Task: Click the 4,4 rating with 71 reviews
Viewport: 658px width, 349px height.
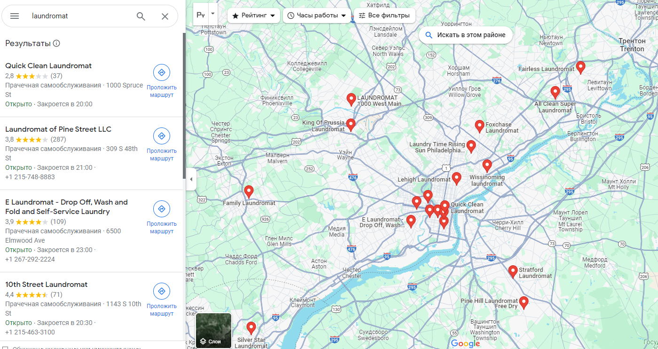Action: tap(34, 294)
